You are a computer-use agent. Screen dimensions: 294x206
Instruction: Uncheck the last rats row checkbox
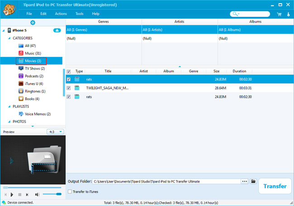pos(69,96)
